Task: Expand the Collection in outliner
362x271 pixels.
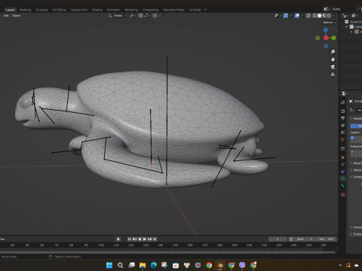Action: click(x=347, y=26)
